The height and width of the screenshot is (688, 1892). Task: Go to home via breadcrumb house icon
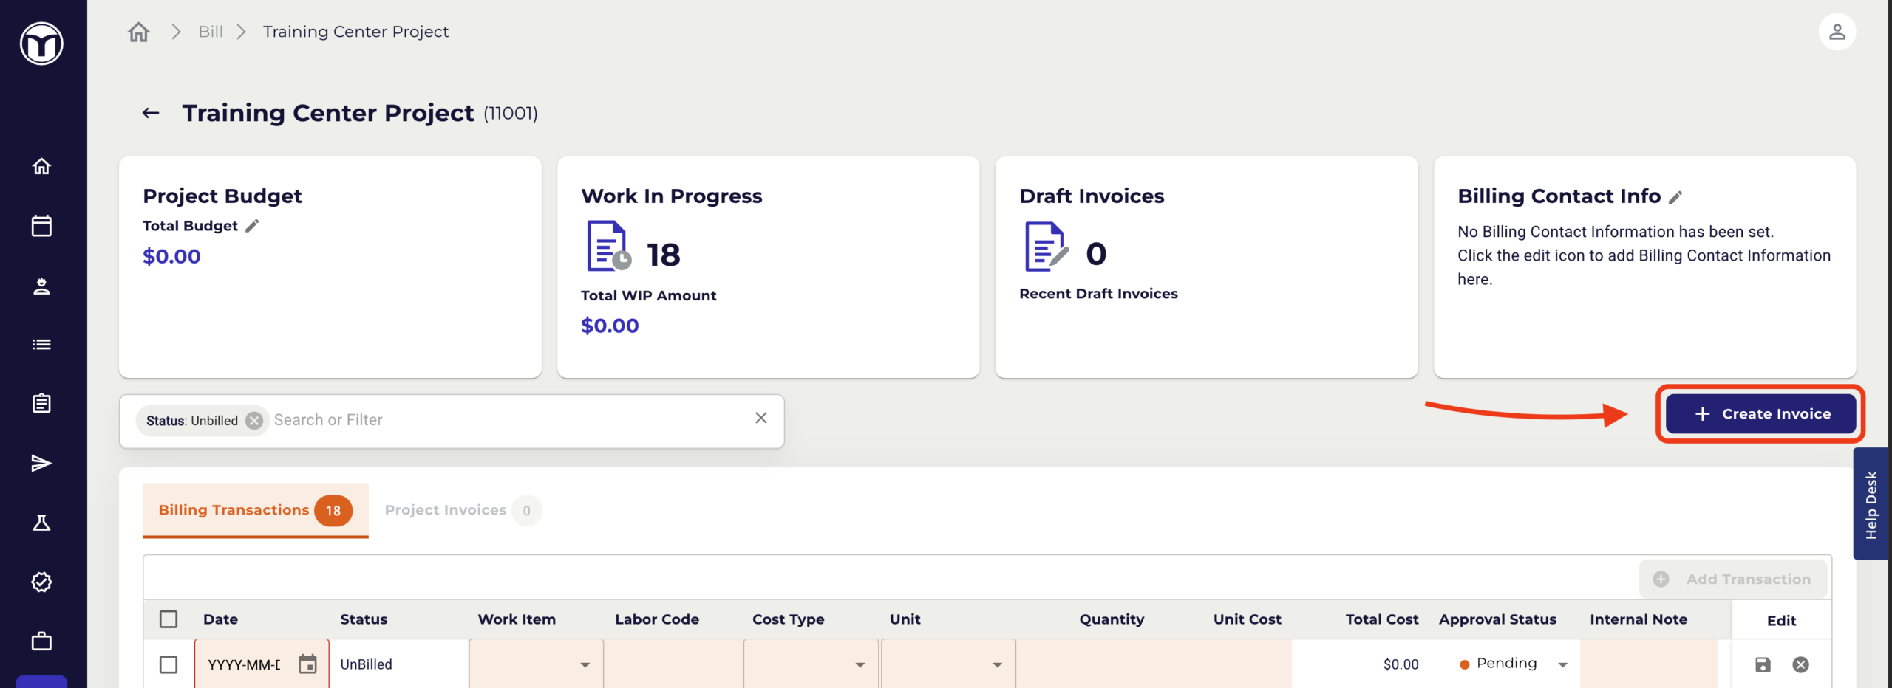click(139, 32)
